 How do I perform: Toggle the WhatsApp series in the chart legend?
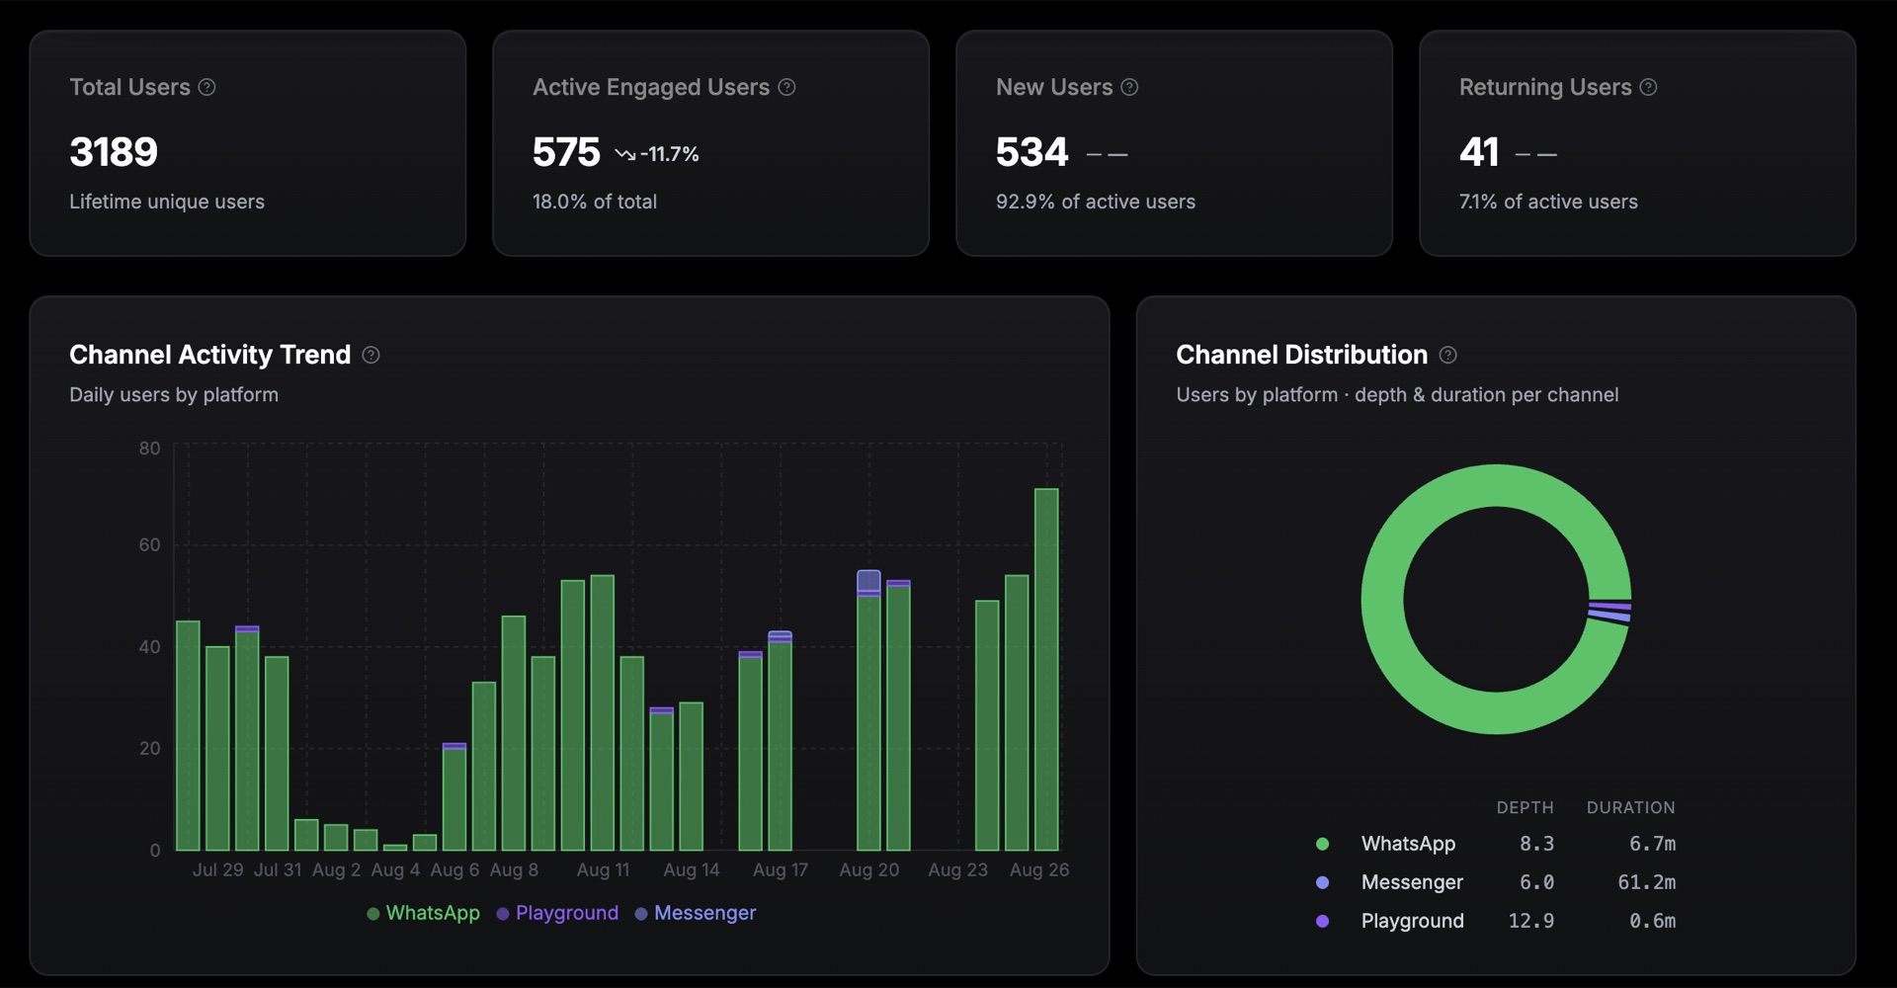point(423,913)
